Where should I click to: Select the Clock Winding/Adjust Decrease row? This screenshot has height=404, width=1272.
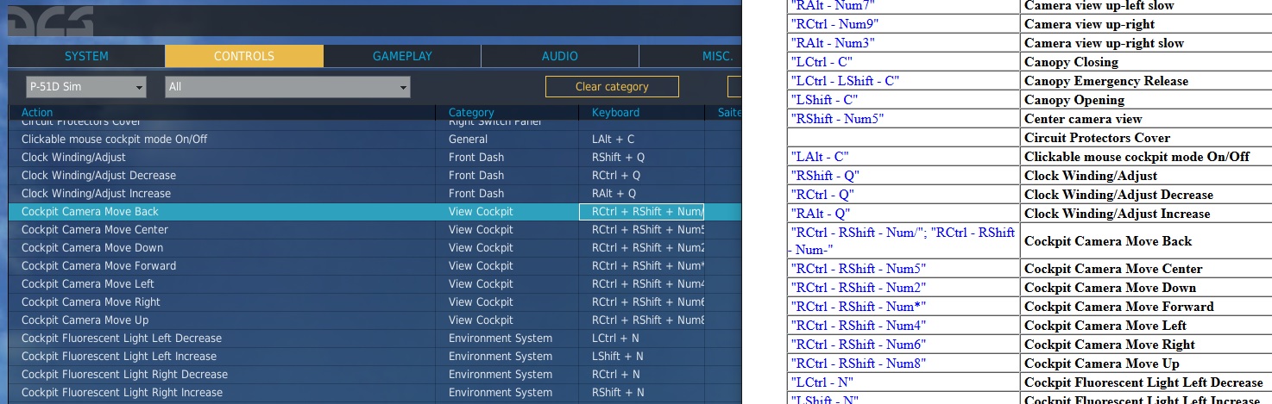pyautogui.click(x=375, y=175)
